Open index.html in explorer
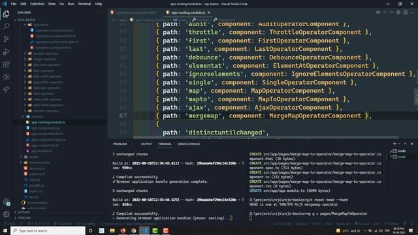The height and width of the screenshot is (235, 418). coord(37,174)
